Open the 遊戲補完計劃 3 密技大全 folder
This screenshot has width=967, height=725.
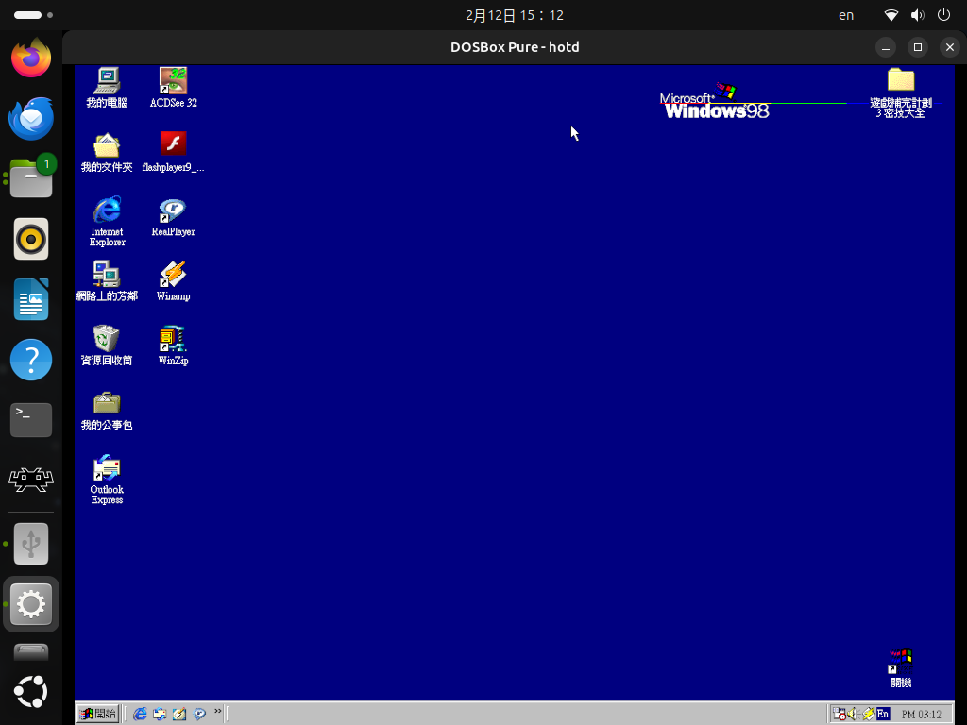click(x=900, y=80)
